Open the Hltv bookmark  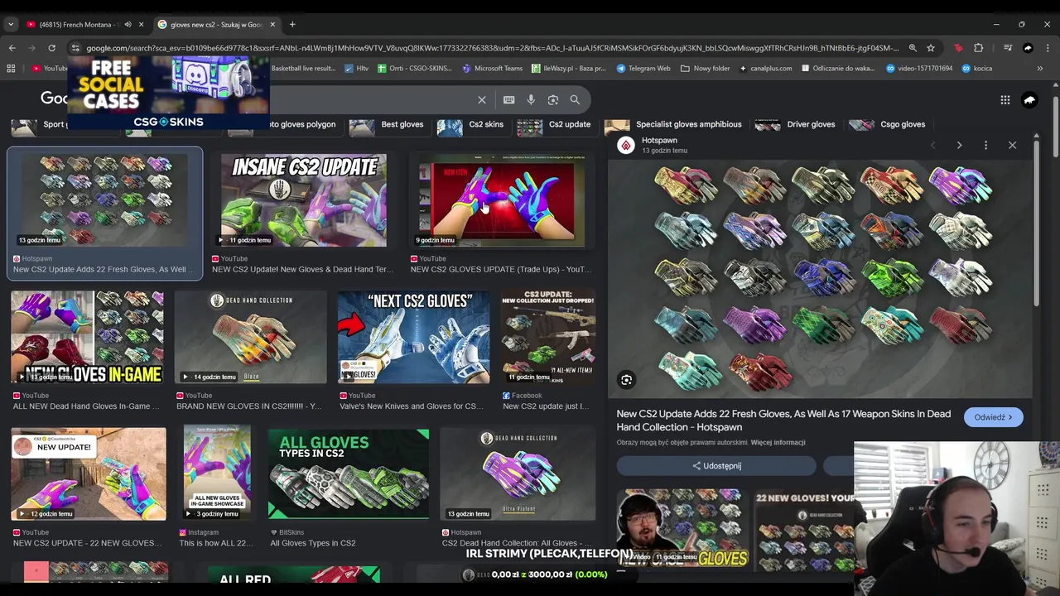[x=357, y=68]
